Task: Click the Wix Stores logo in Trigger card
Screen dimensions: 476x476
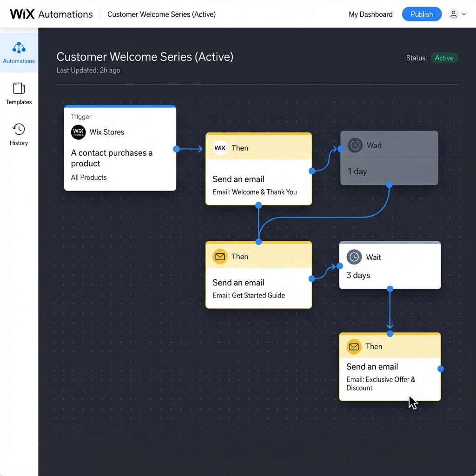Action: pos(78,132)
